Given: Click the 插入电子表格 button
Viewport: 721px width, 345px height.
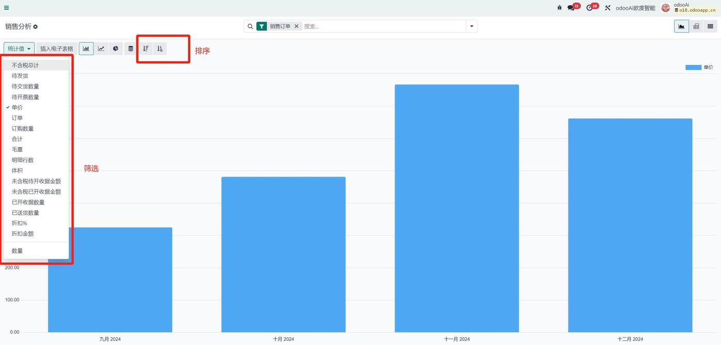Looking at the screenshot, I should point(57,49).
